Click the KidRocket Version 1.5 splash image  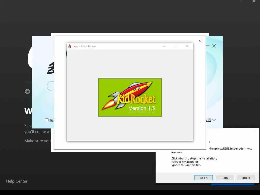tap(130, 97)
